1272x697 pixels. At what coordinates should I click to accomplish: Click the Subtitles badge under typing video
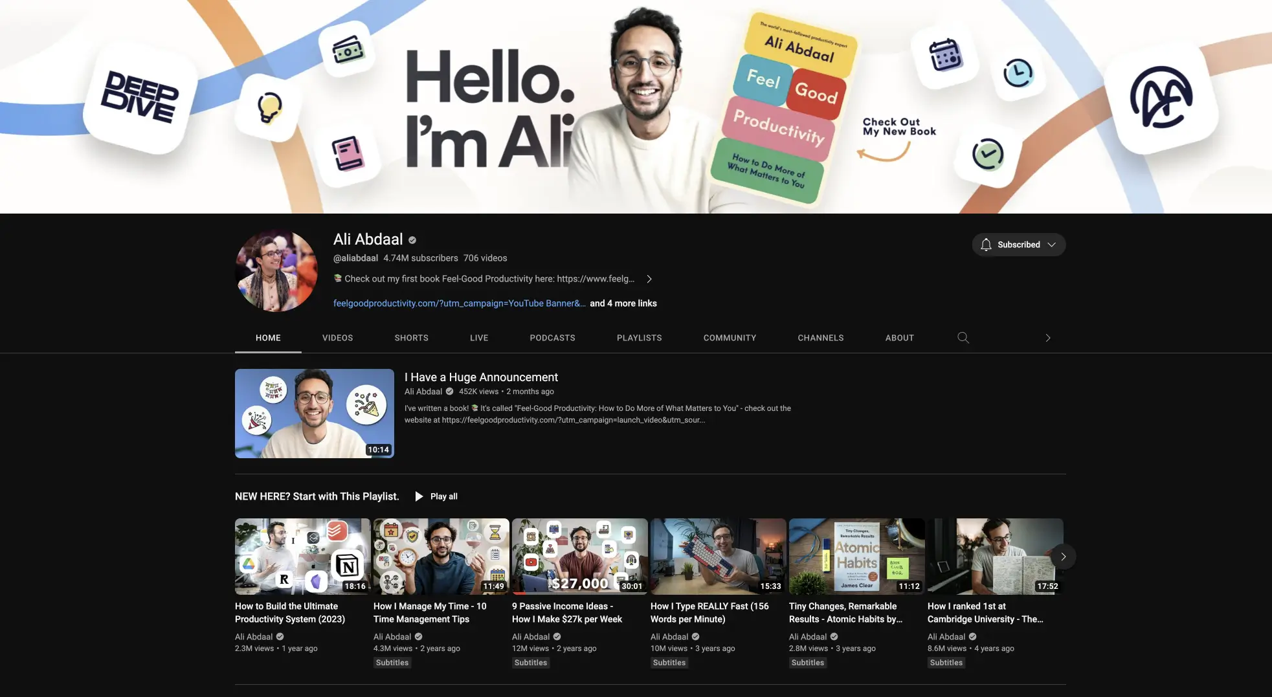(669, 663)
